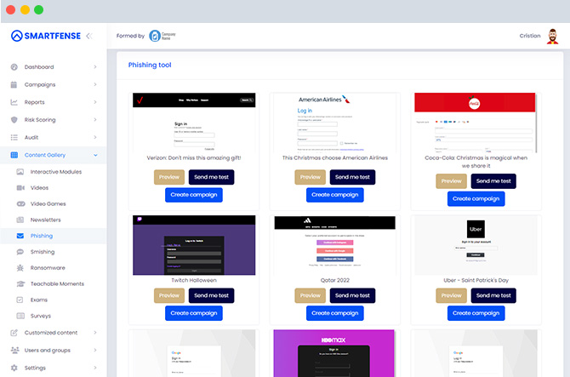Preview the Verizon phishing template

169,177
